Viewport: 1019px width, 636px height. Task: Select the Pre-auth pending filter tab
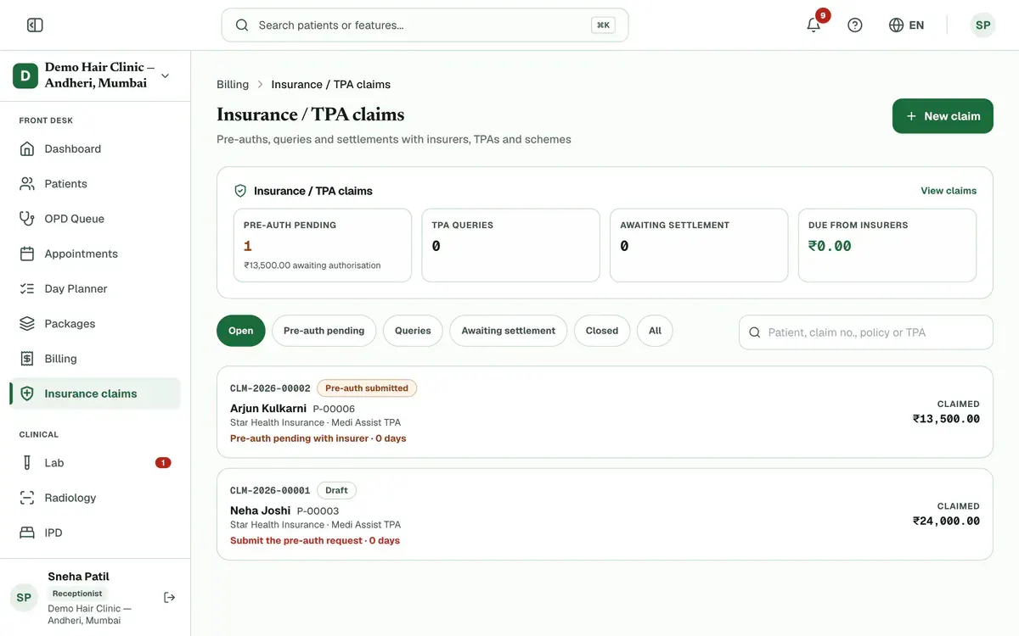(324, 331)
